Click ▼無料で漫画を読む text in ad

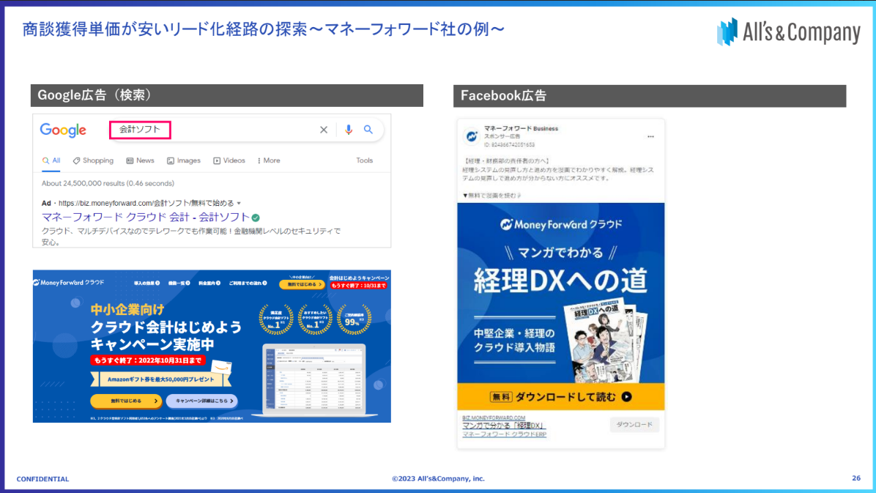(491, 196)
